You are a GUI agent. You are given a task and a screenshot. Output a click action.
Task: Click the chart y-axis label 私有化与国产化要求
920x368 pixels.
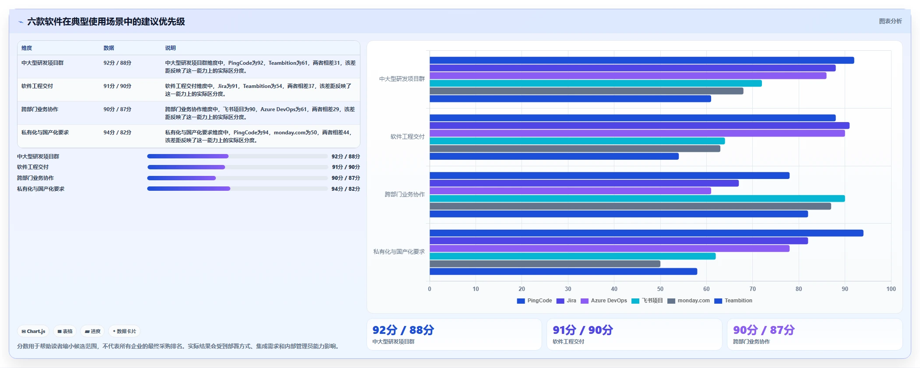pos(399,252)
